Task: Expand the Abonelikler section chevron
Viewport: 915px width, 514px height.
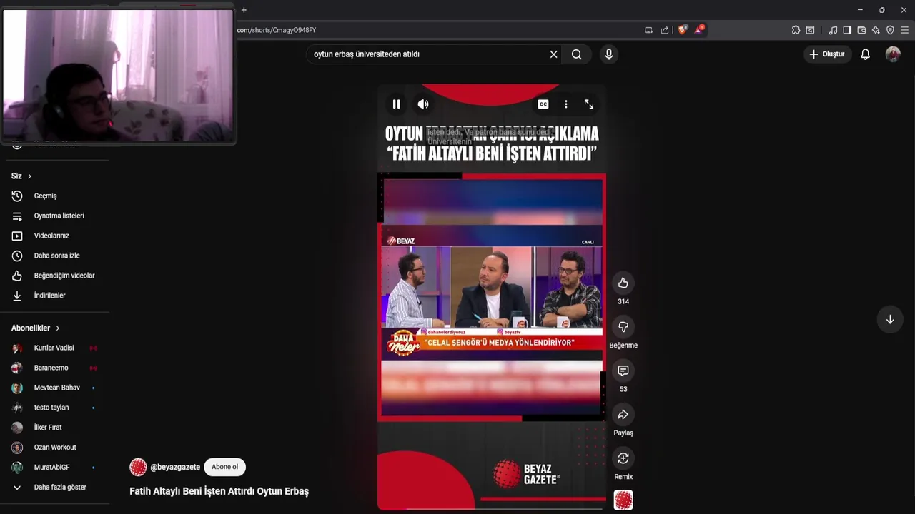Action: pos(57,328)
